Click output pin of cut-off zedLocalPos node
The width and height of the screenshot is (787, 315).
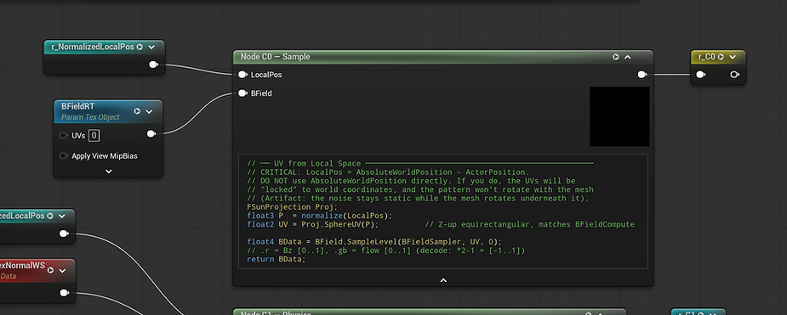64,233
